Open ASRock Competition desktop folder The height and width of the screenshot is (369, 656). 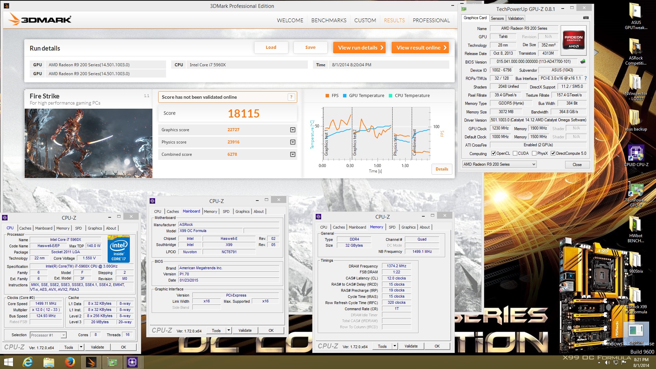pyautogui.click(x=636, y=52)
